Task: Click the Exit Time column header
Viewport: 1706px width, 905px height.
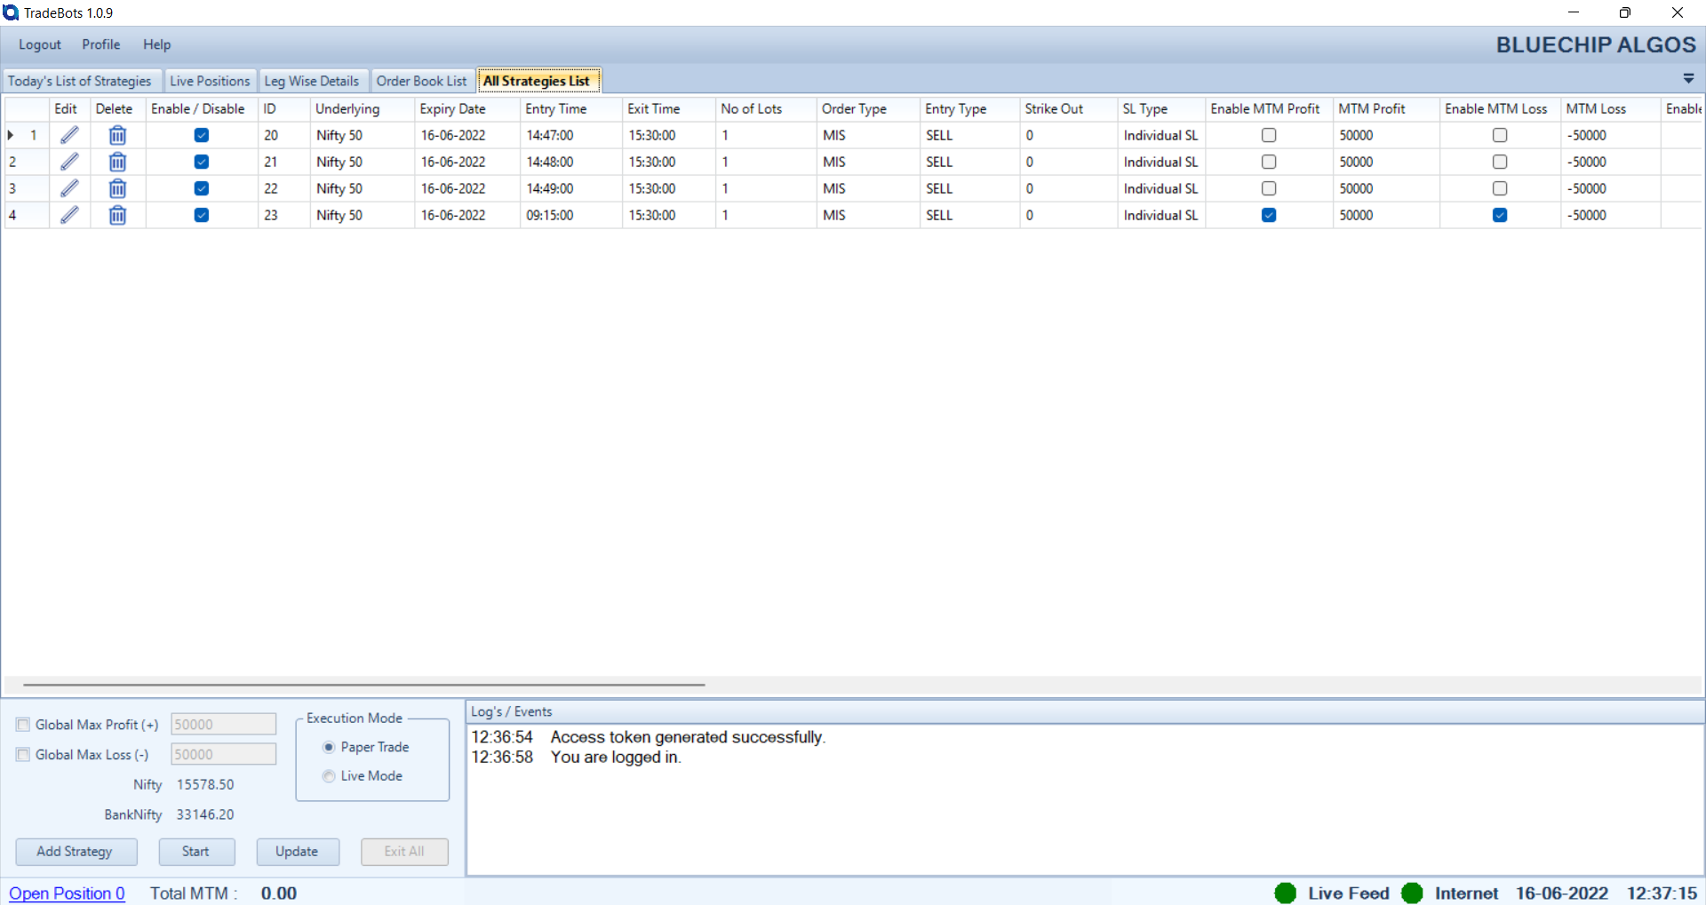Action: click(669, 109)
